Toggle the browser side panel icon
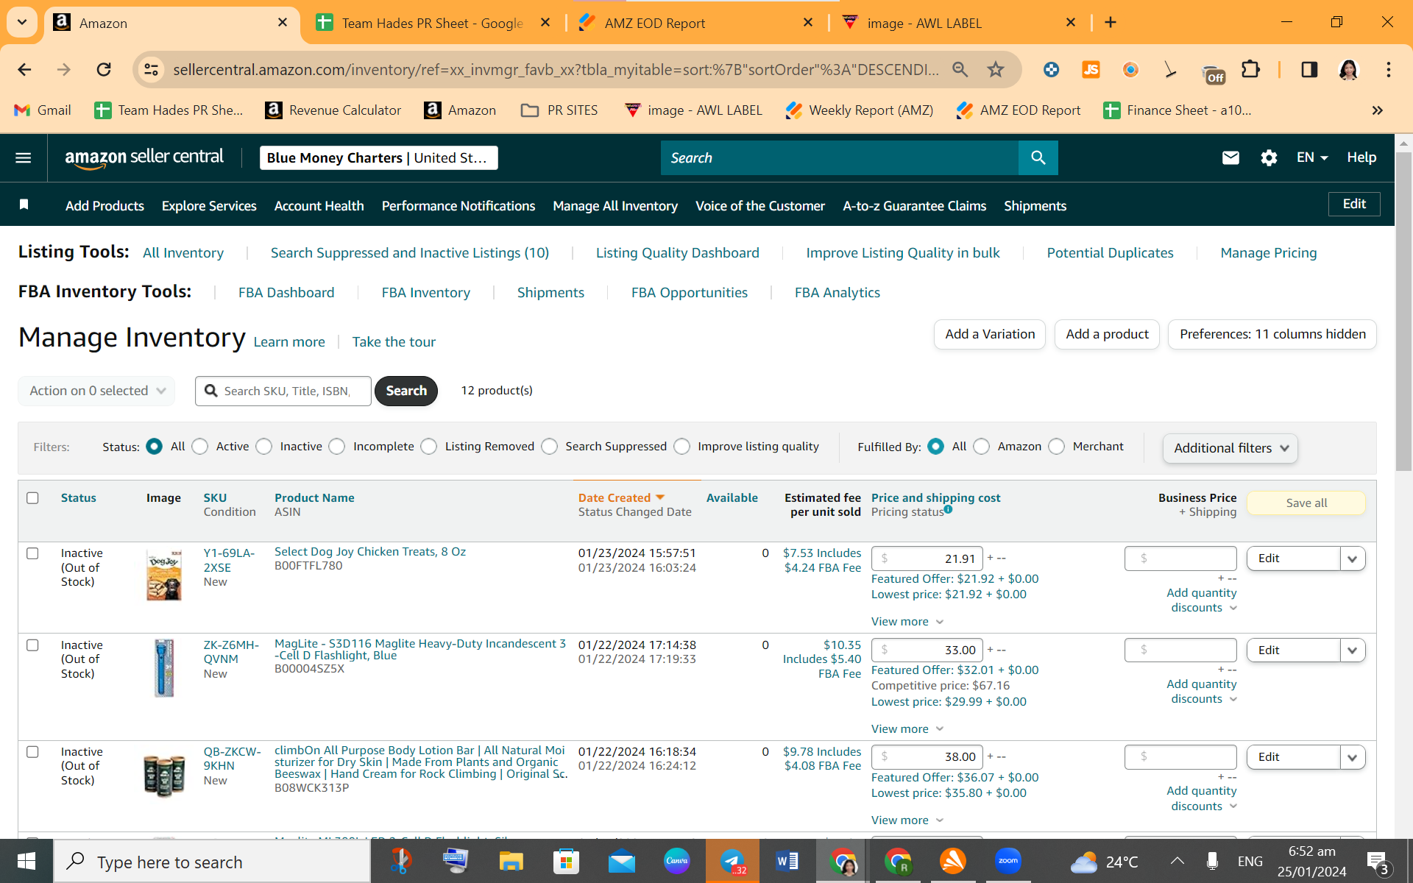 1309,70
